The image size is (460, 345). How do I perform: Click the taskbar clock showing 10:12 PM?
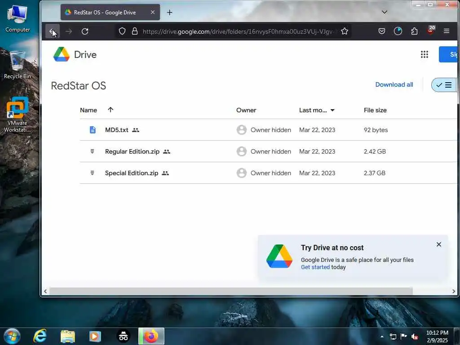[437, 336]
